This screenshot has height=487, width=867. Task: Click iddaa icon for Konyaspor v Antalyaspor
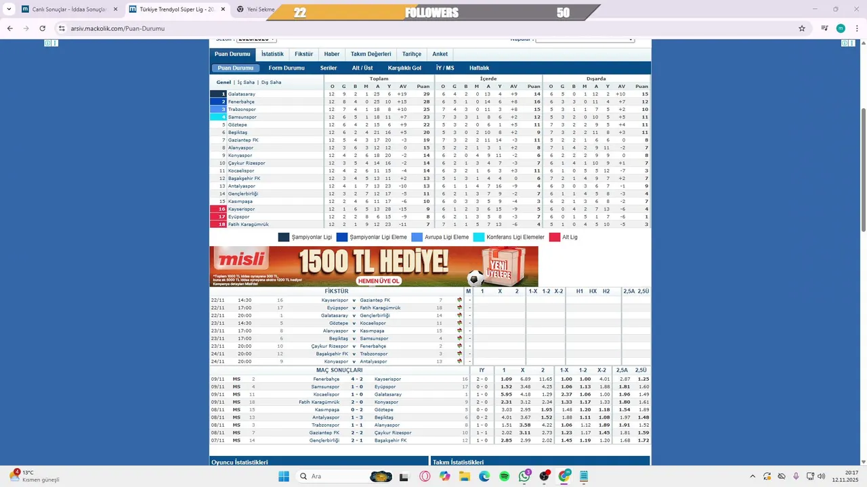(460, 361)
